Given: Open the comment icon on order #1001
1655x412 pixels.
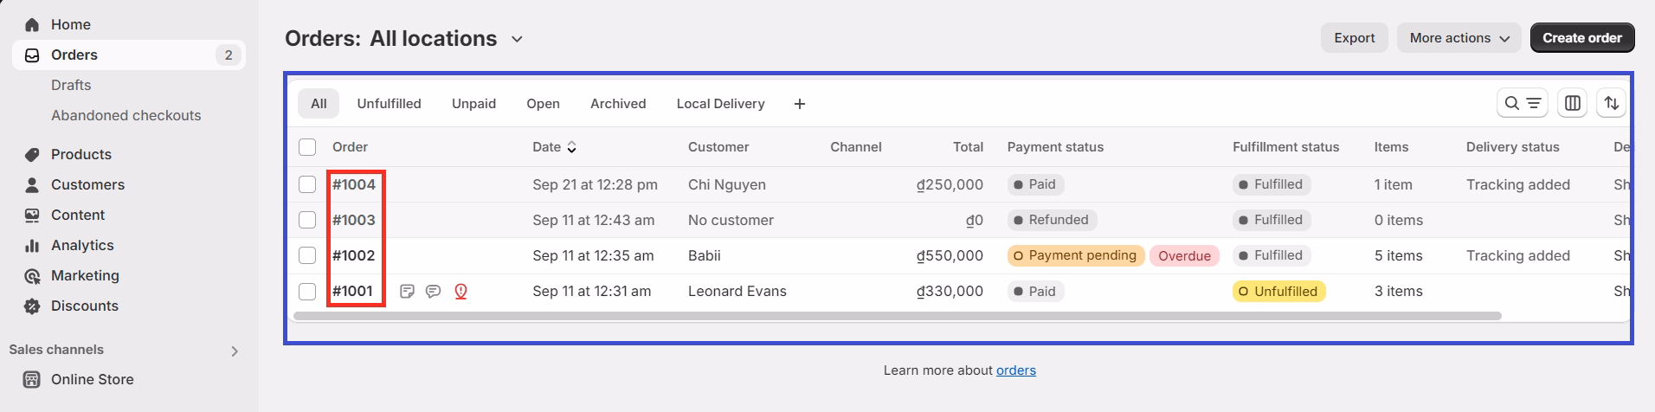Looking at the screenshot, I should [x=434, y=292].
